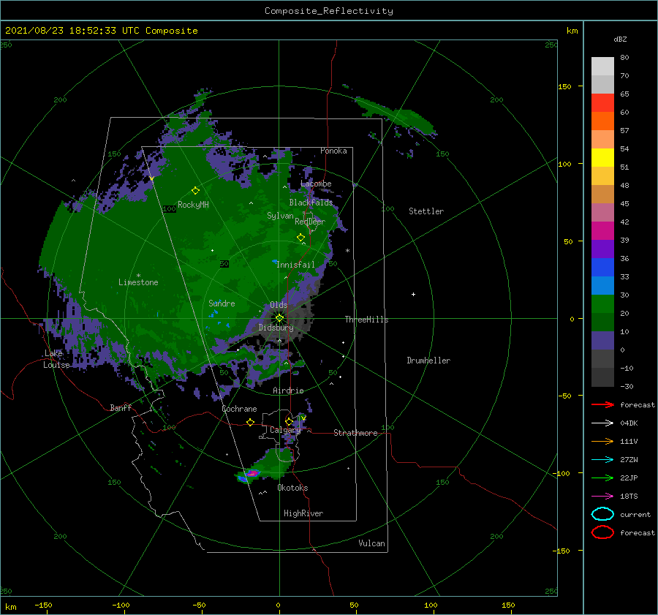This screenshot has height=615, width=658.
Task: Click white plus marker north of Drumheller
Action: pyautogui.click(x=413, y=294)
